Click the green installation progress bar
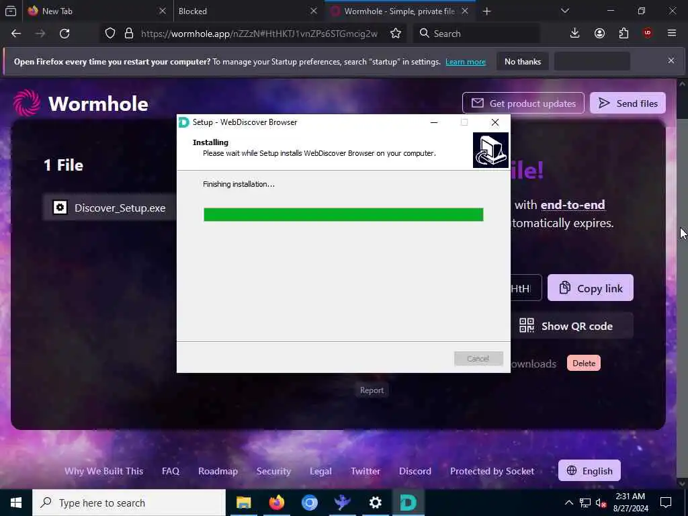688x516 pixels. point(343,214)
